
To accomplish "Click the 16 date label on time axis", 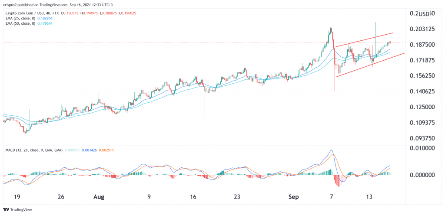I will pyautogui.click(x=193, y=197).
